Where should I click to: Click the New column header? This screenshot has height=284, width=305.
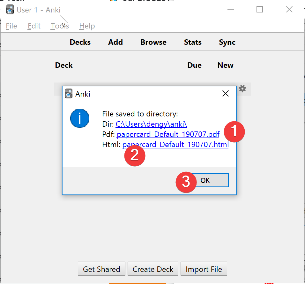pyautogui.click(x=225, y=65)
